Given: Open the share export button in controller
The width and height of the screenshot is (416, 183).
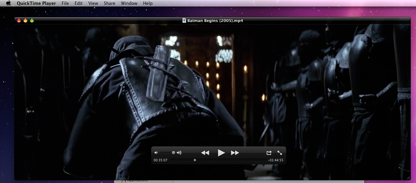Looking at the screenshot, I should click(x=269, y=153).
